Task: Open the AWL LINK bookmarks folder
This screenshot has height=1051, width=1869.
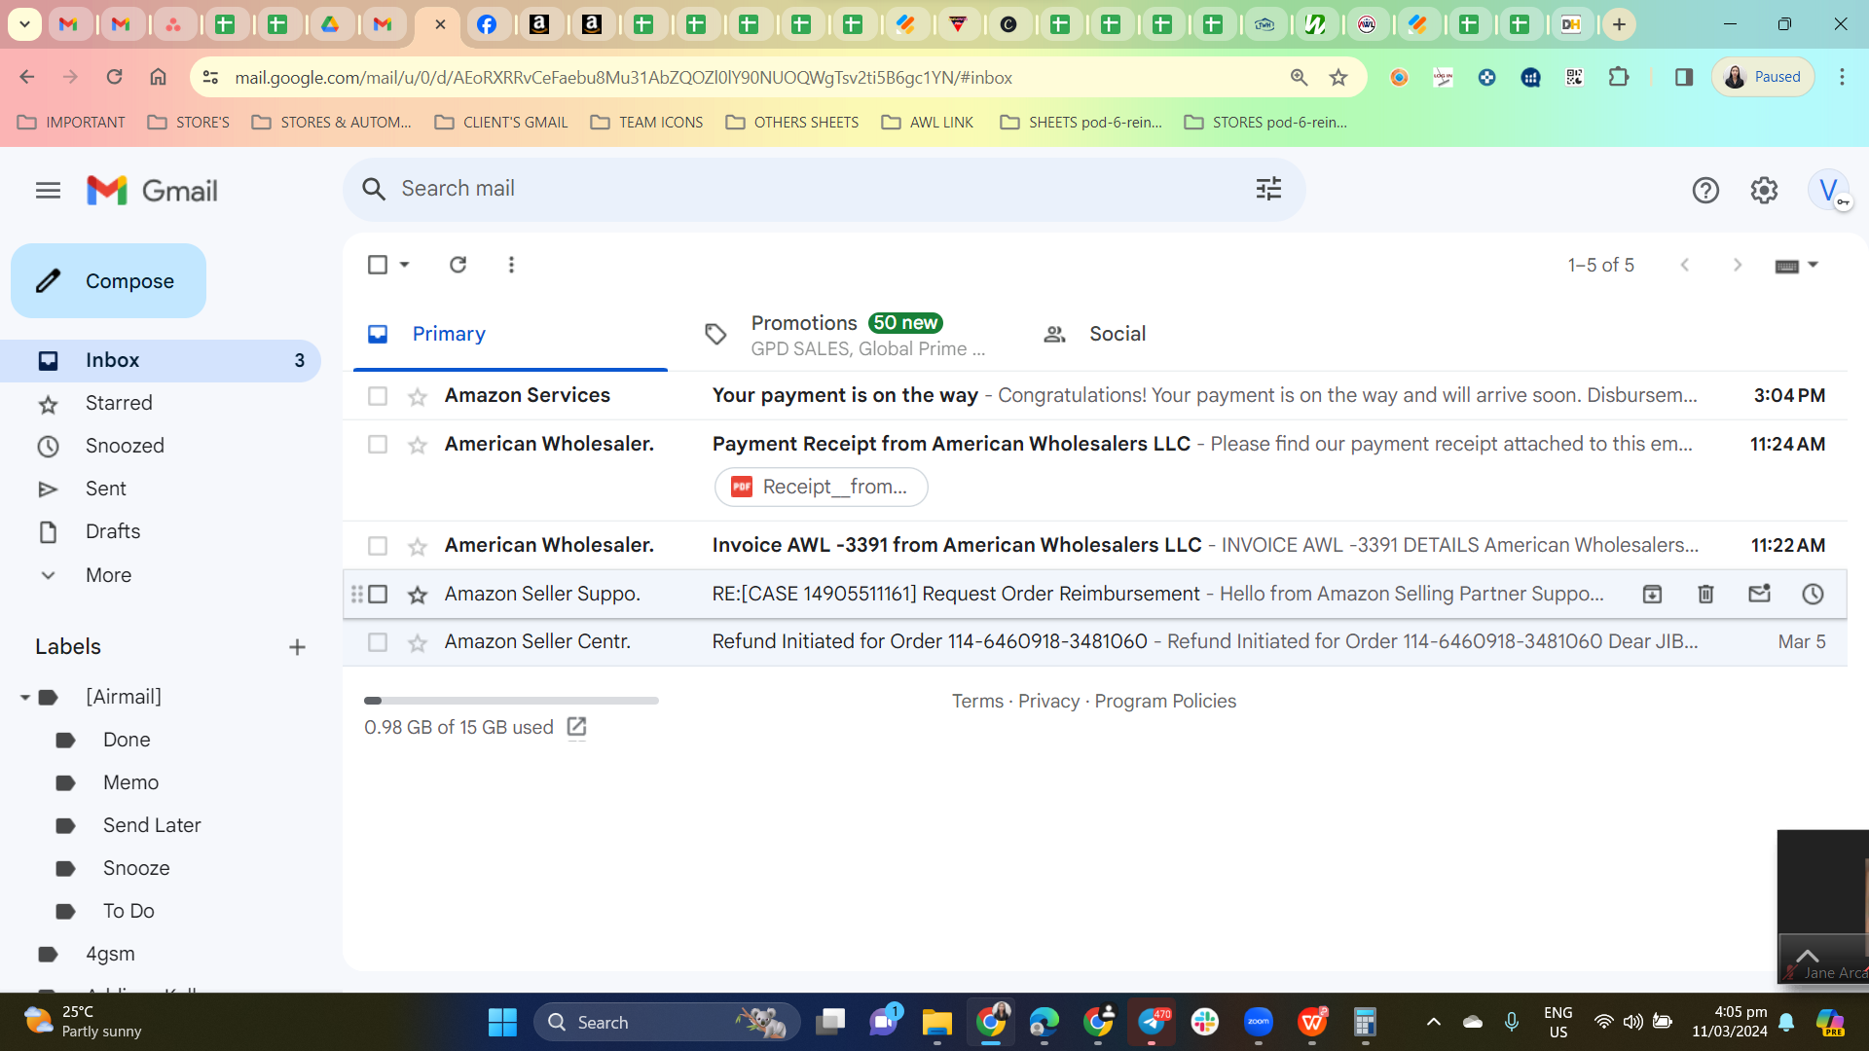Action: tap(927, 122)
